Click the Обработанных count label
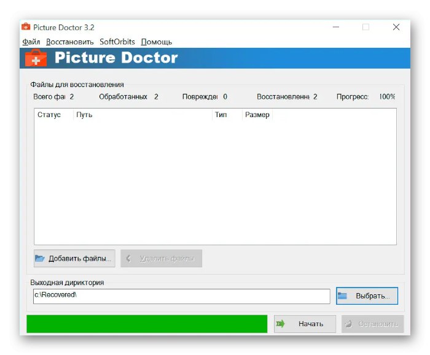 pyautogui.click(x=123, y=97)
